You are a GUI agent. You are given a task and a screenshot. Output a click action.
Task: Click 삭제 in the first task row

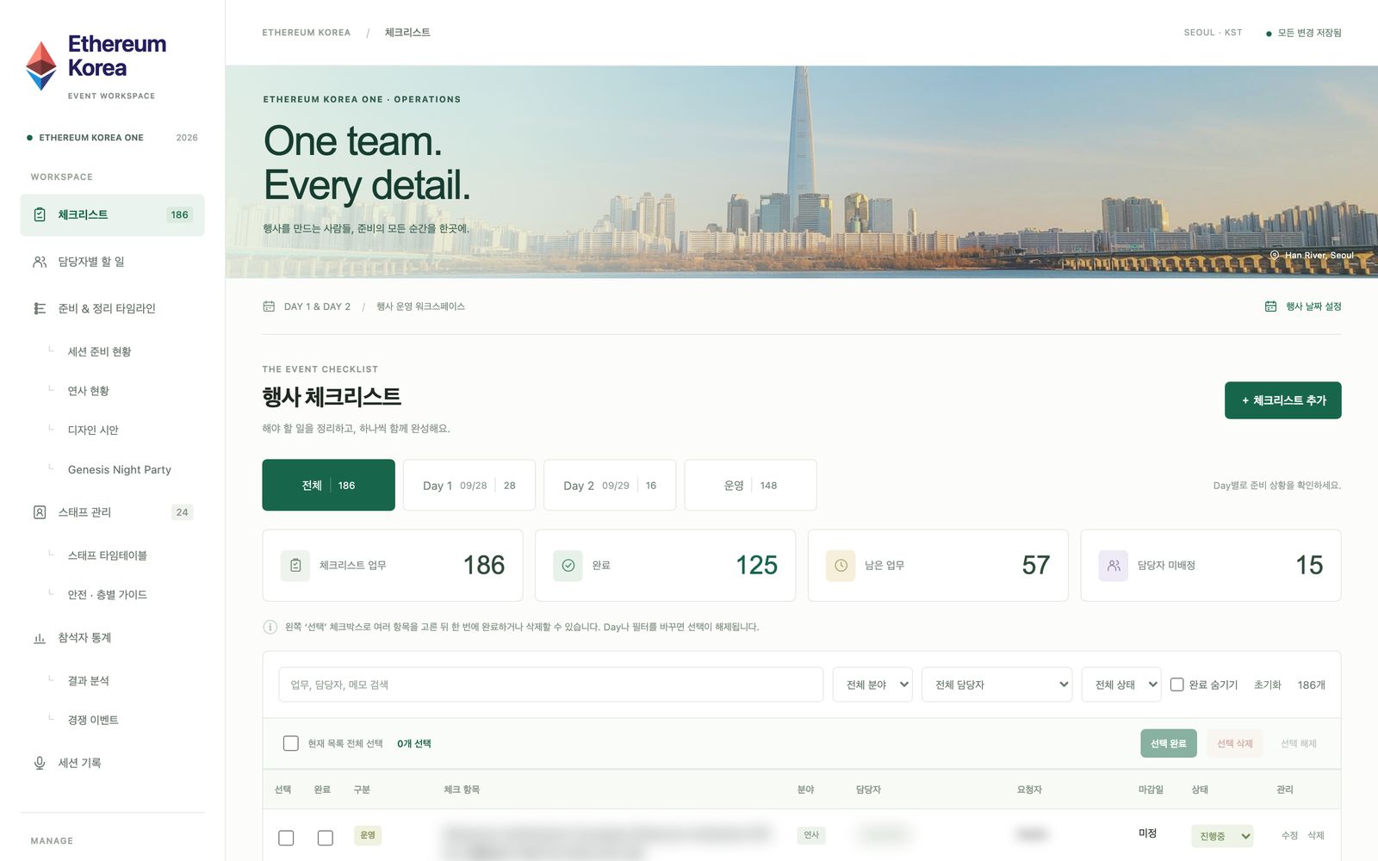click(x=1316, y=835)
